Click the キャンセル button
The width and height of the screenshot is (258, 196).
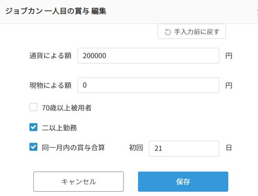point(78,182)
